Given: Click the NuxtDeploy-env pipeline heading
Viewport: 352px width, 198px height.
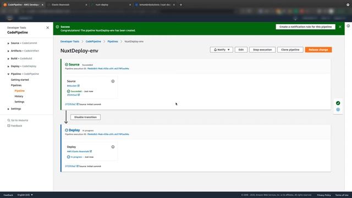Looking at the screenshot, I should [x=79, y=51].
